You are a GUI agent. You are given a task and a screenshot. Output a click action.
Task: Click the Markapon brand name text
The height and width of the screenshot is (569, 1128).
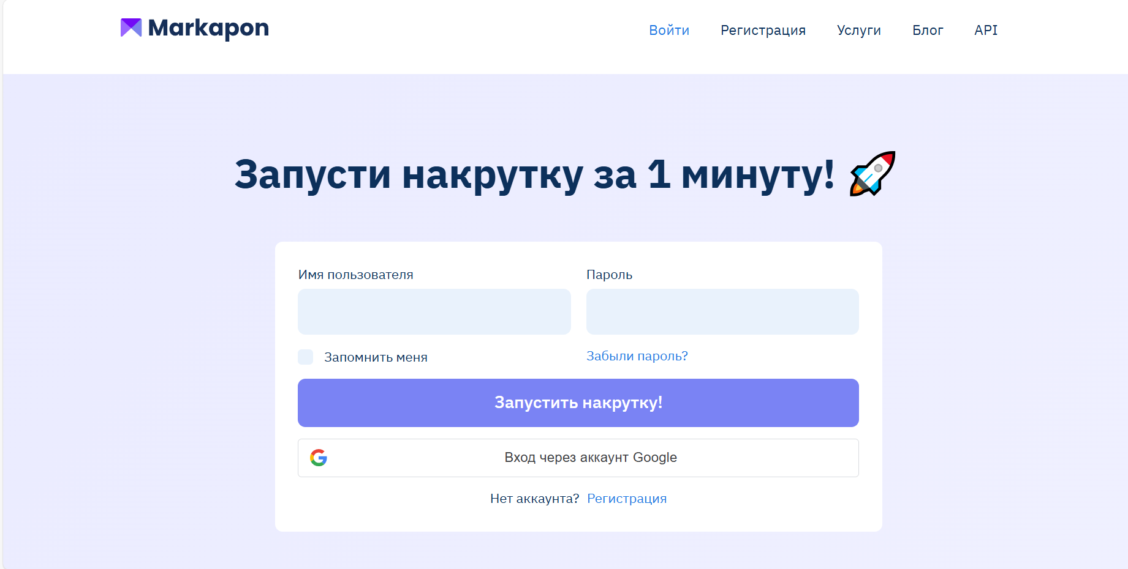coord(208,28)
